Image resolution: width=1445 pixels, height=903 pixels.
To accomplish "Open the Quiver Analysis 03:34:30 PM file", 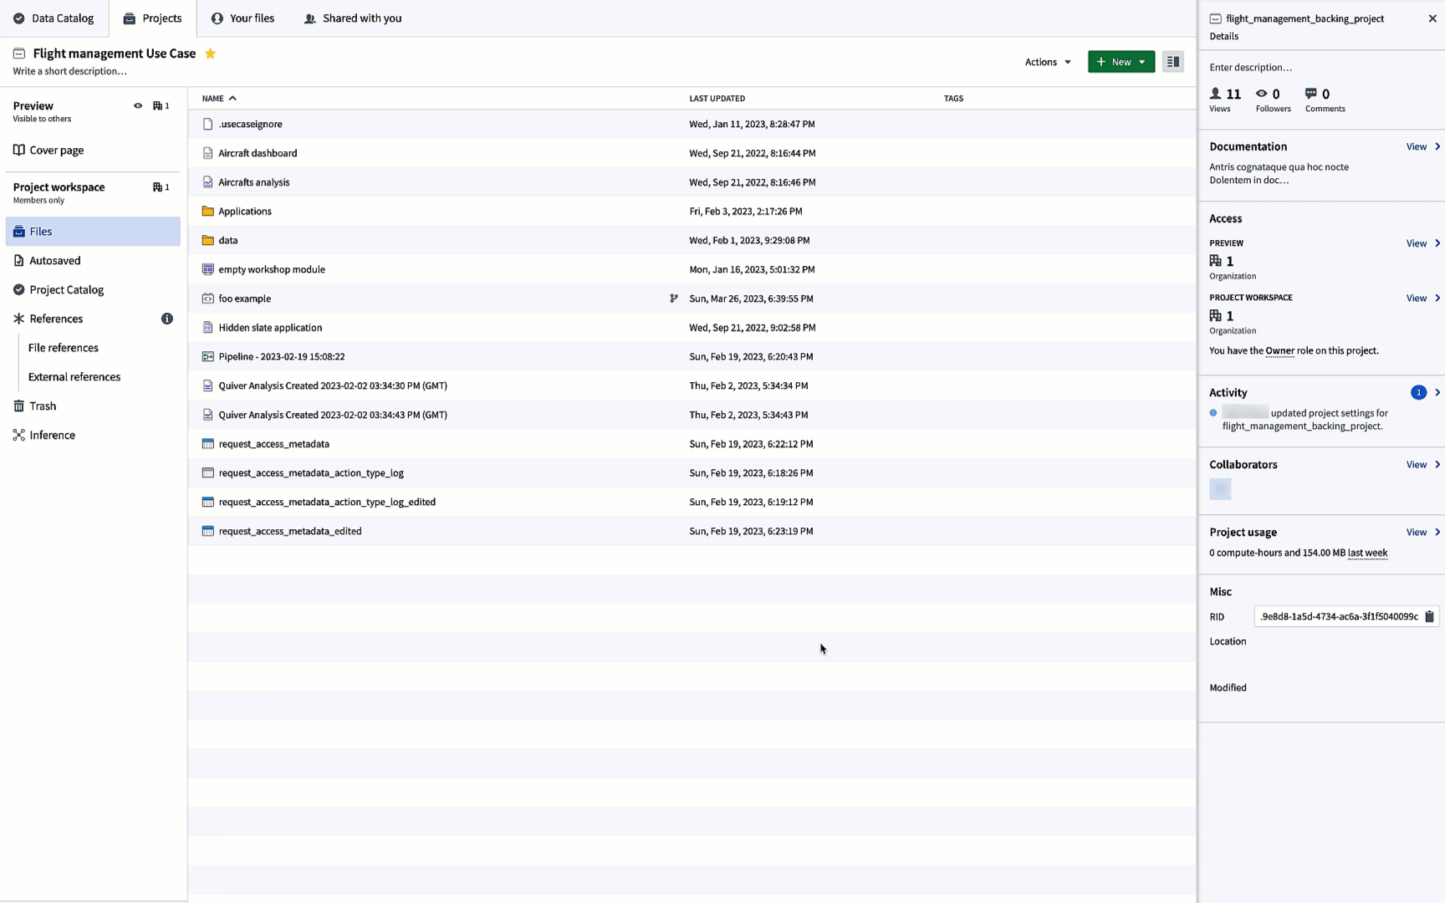I will point(332,386).
